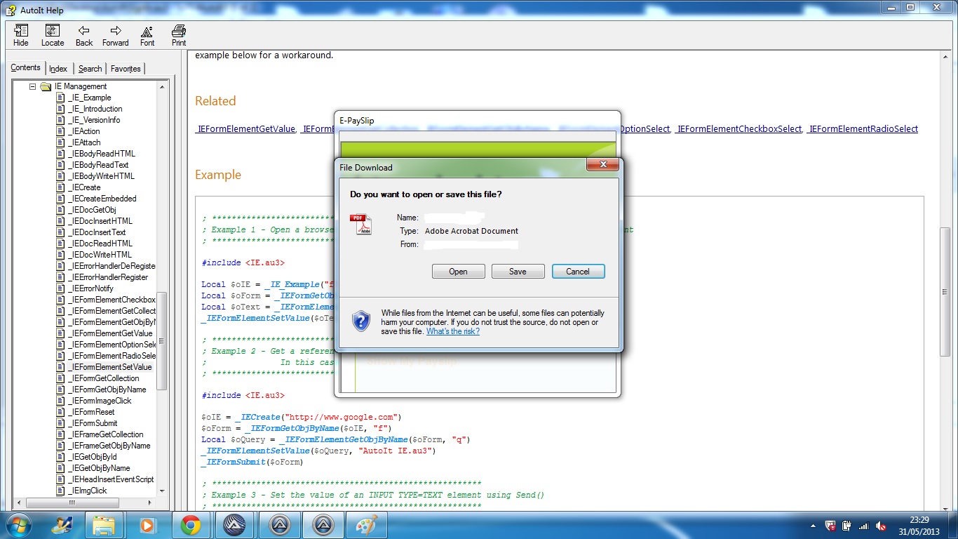This screenshot has width=958, height=539.
Task: Click the clock showing 23:29
Action: point(919,520)
